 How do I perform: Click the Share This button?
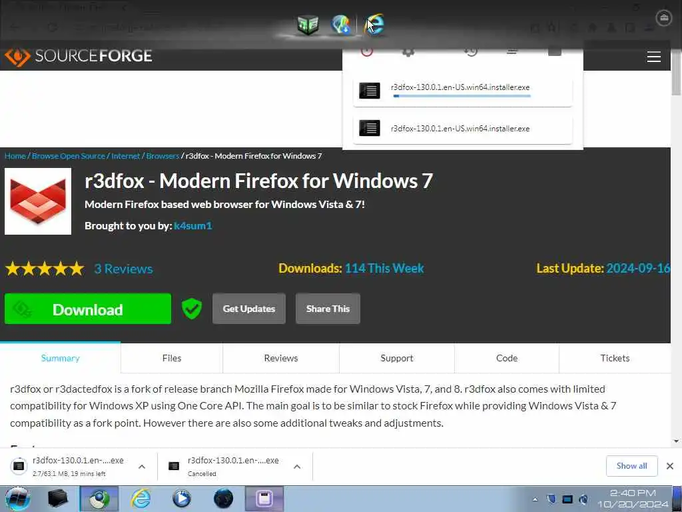point(328,309)
